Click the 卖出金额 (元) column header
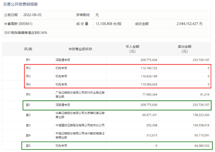This screenshot has width=215, height=152. [x=185, y=49]
